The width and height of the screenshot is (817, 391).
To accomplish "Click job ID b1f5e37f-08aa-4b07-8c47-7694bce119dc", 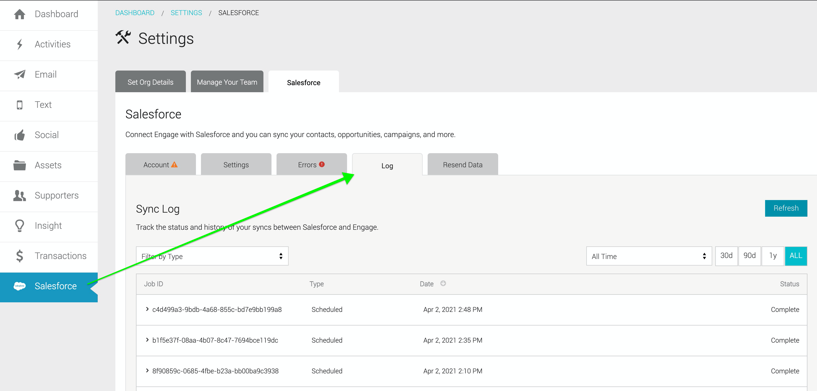I will pyautogui.click(x=215, y=340).
